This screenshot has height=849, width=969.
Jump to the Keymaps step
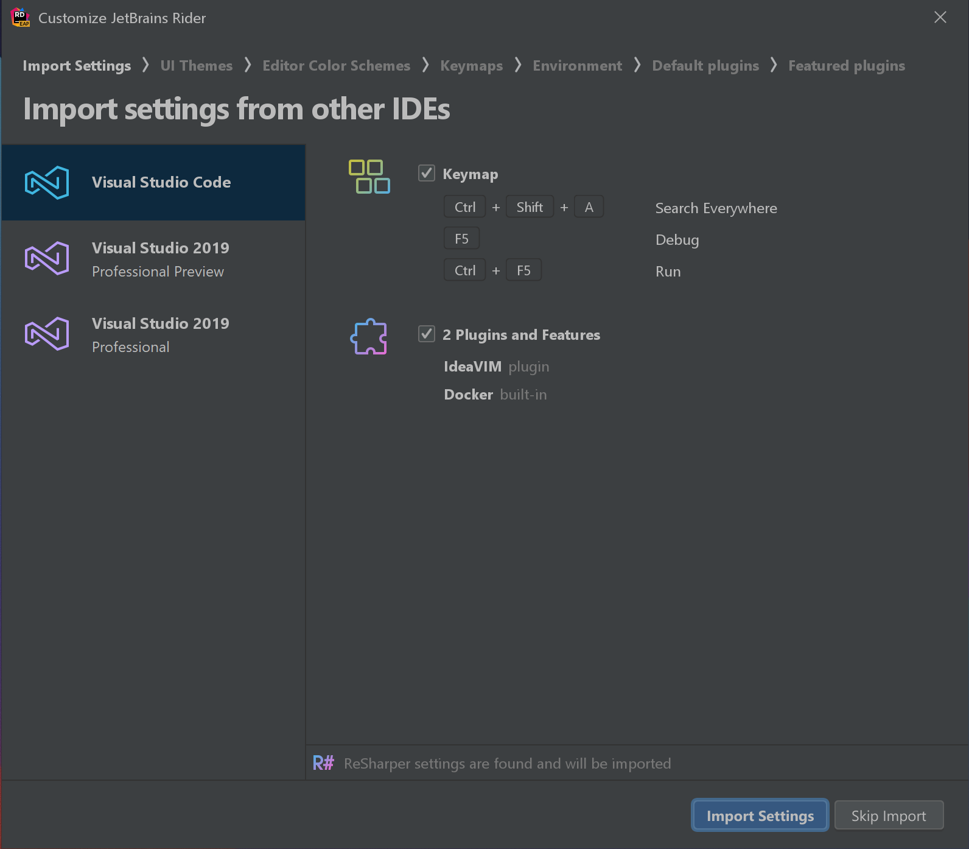point(472,66)
